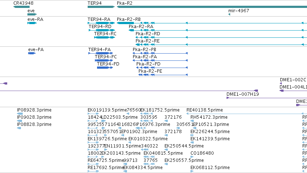This screenshot has height=173, width=307.
Task: Select the CR43948 gene feature
Action: pos(21,7)
